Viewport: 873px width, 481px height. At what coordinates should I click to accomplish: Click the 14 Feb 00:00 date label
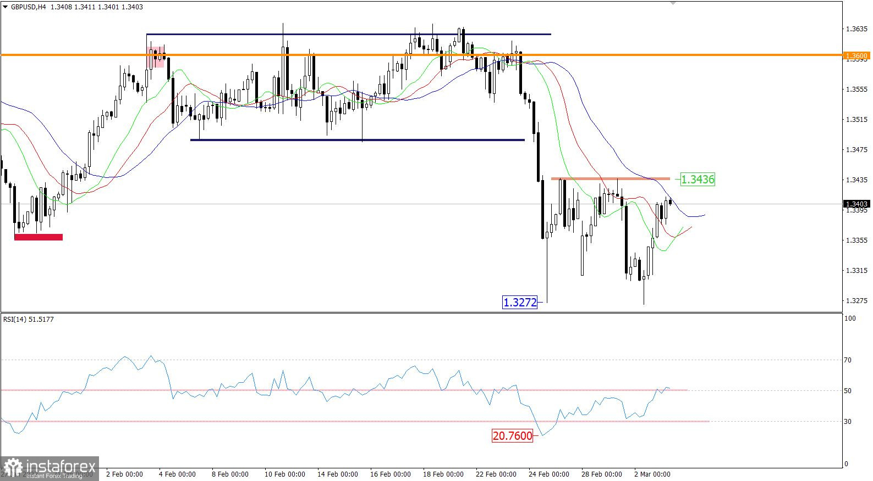click(337, 474)
